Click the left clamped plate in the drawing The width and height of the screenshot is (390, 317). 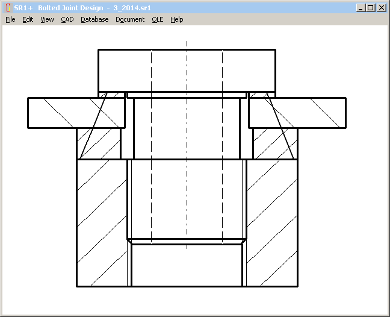[60, 113]
